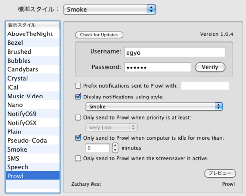The height and width of the screenshot is (196, 246).
Task: Select Nano display style
Action: tap(32, 105)
